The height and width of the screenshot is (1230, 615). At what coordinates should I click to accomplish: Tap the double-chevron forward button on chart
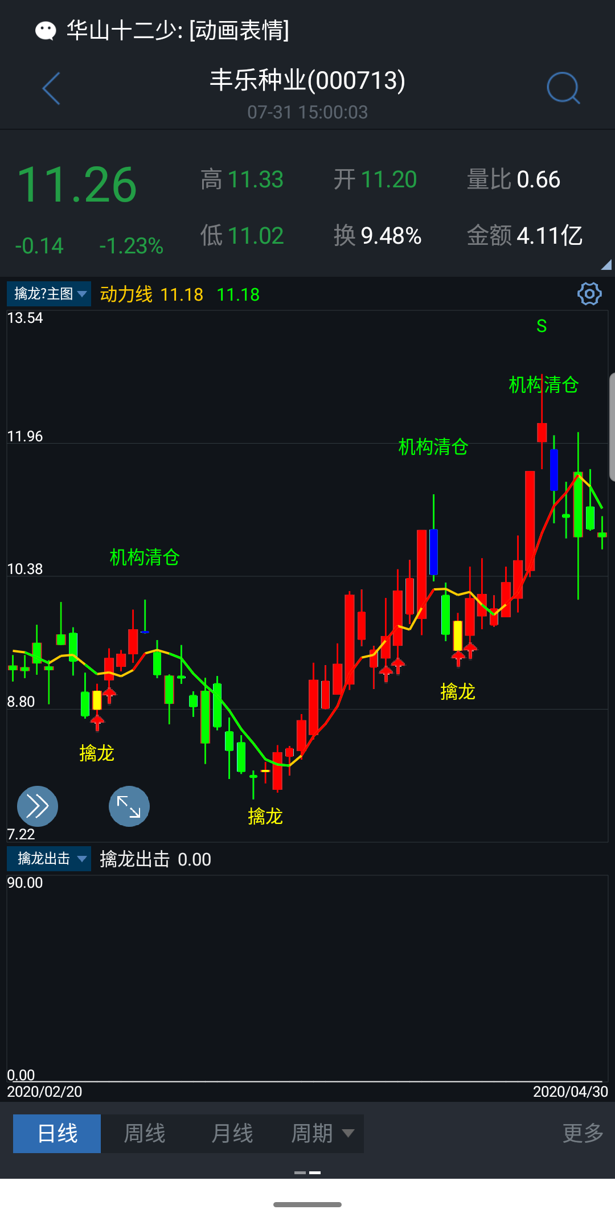coord(38,806)
